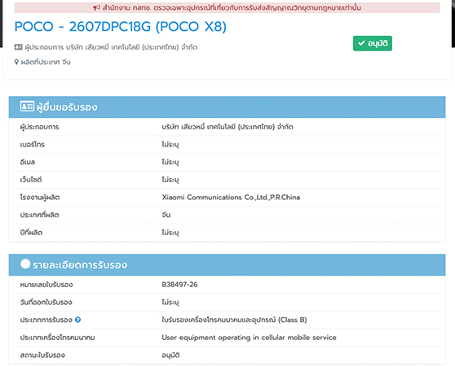Screen dimensions: 455x366
Task: Open the POCO - 2607DPC18G (POCO X8) title
Action: [121, 27]
